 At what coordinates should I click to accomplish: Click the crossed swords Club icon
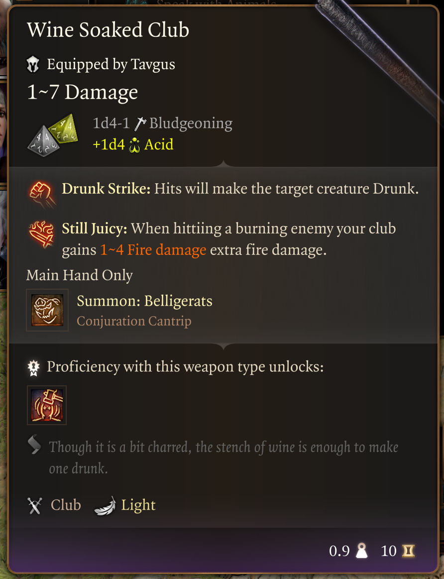(x=35, y=505)
